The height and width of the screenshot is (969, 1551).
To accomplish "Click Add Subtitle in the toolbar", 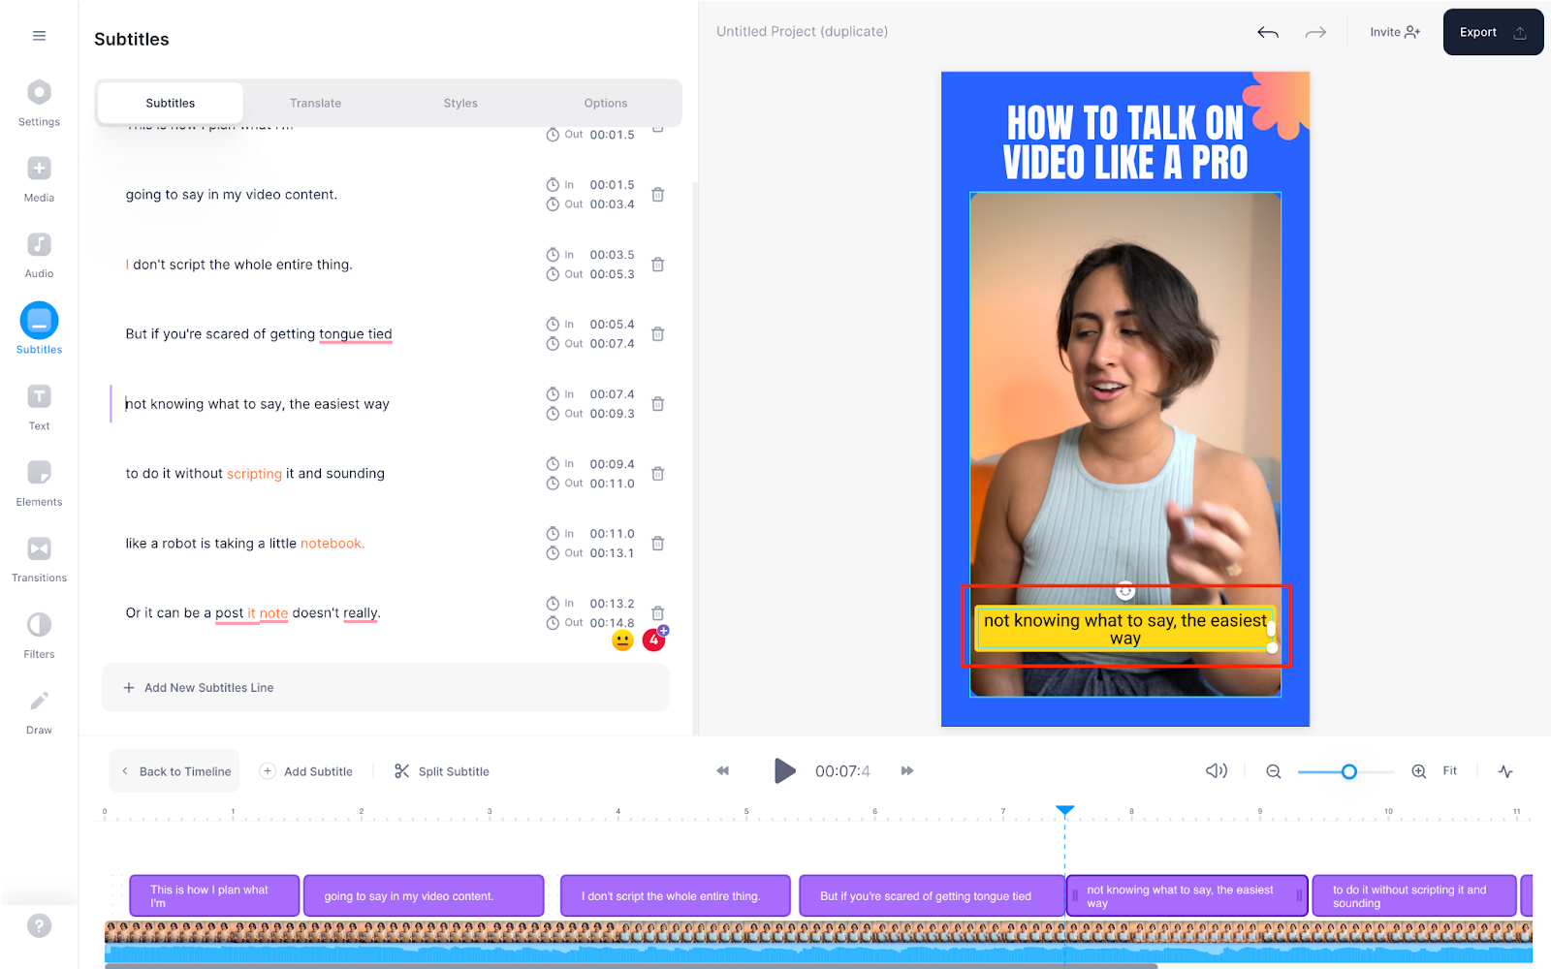I will [x=306, y=771].
